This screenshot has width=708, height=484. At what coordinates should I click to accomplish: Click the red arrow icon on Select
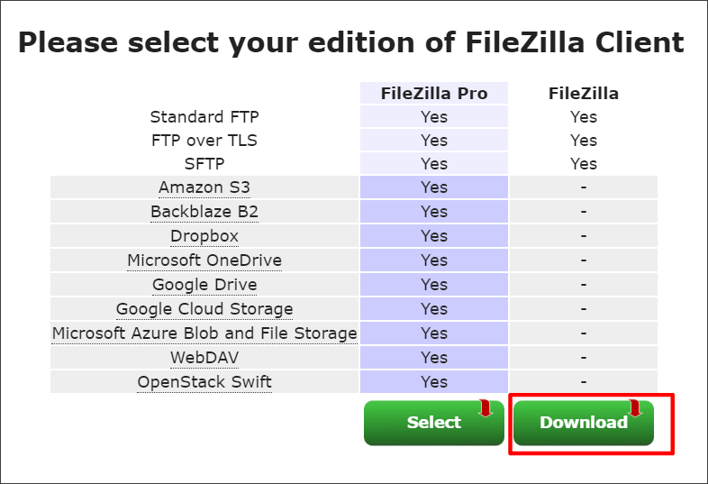click(486, 408)
